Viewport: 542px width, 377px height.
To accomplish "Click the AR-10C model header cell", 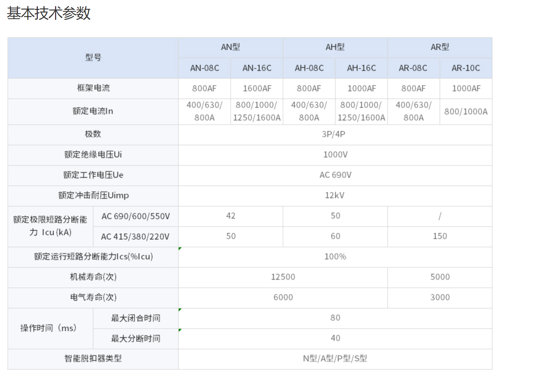I will point(466,68).
